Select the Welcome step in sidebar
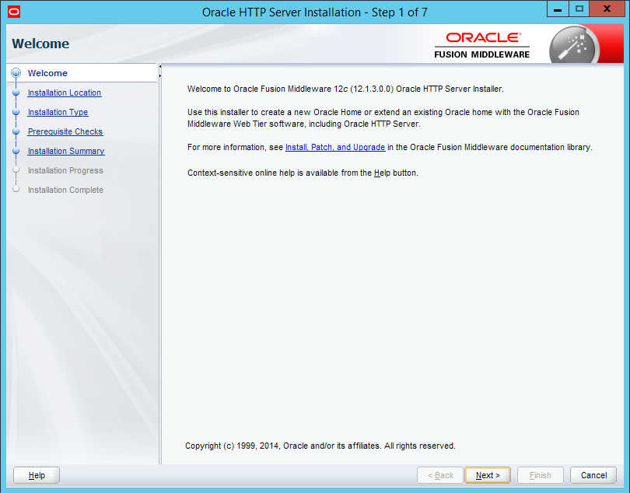This screenshot has height=493, width=630. [x=47, y=73]
